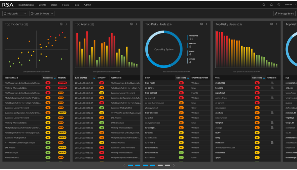This screenshot has height=170, width=297.
Task: Open the My Leads dropdown
Action: 15,14
